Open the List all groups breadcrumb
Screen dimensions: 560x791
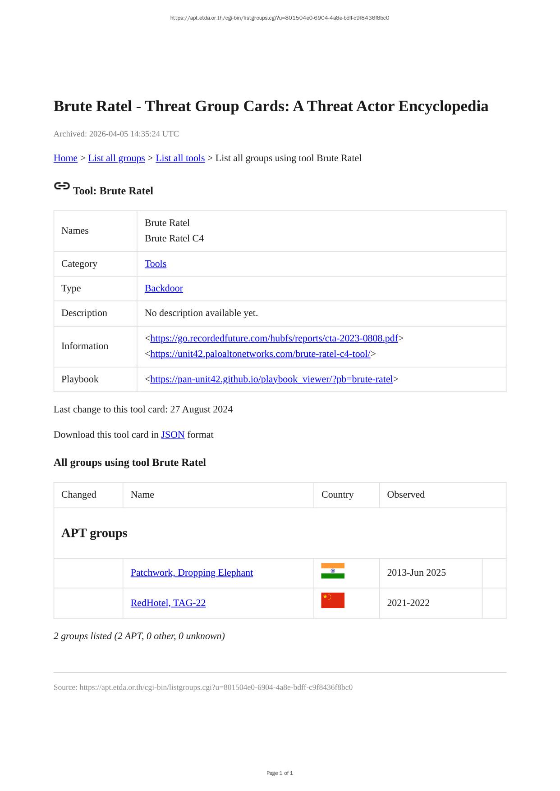(x=116, y=158)
